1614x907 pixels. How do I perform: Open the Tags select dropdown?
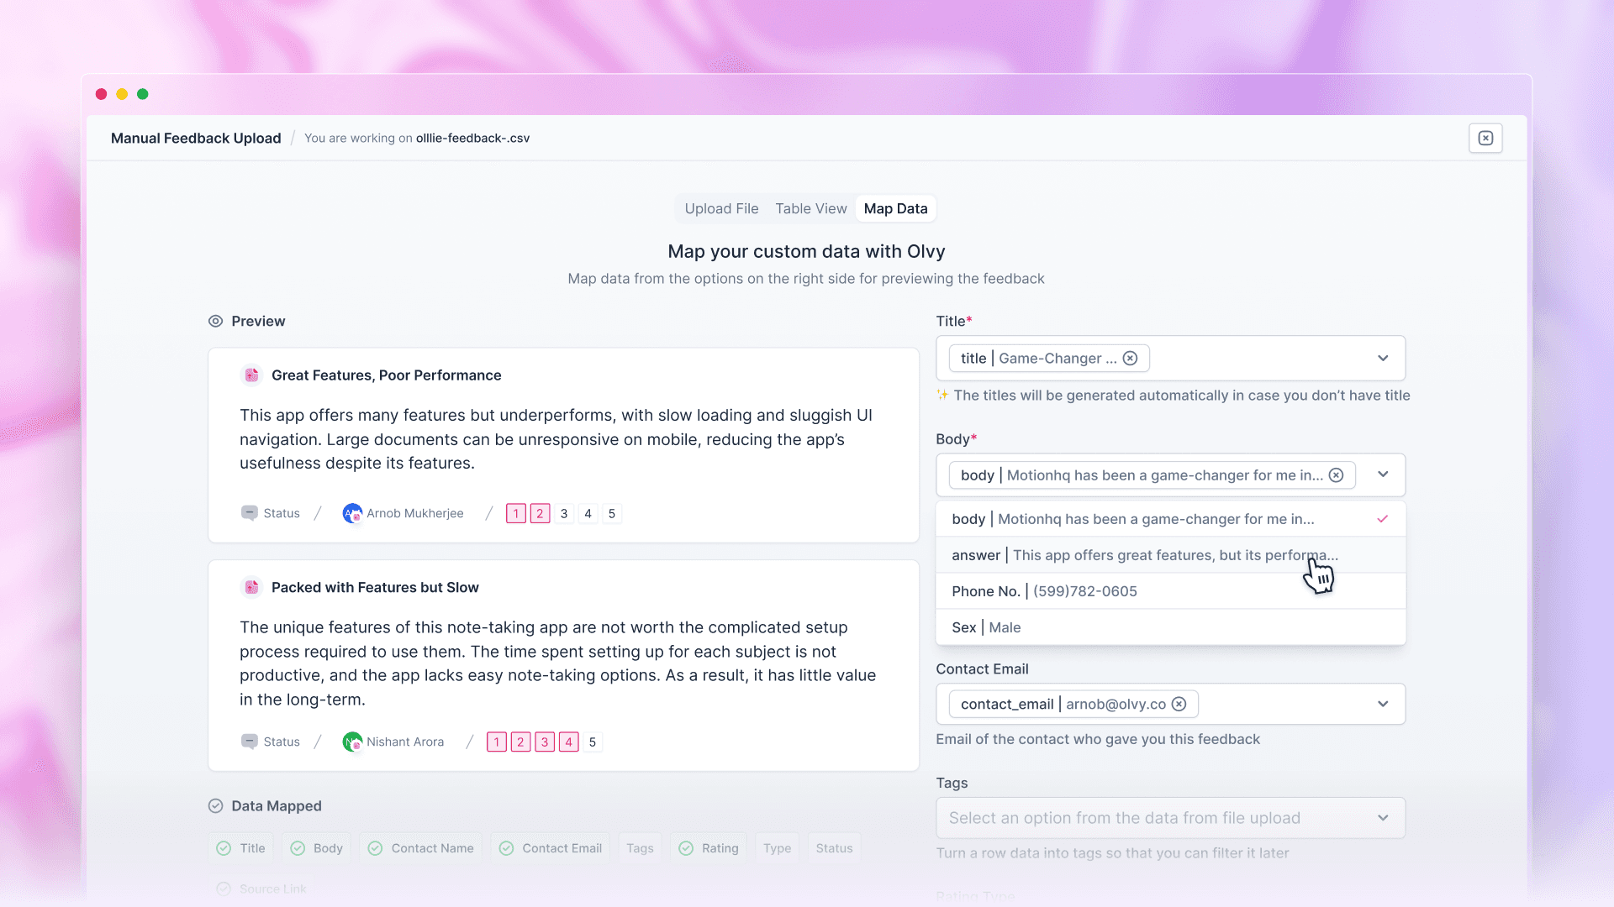(x=1170, y=818)
